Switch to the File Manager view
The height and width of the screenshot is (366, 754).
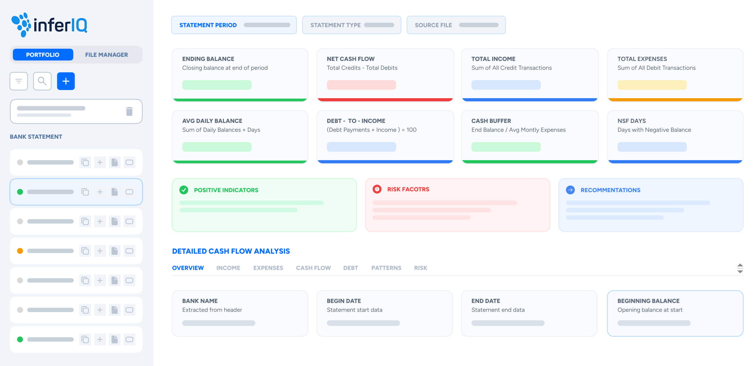107,55
